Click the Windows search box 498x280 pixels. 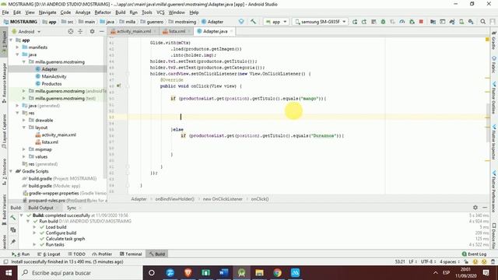click(x=79, y=273)
